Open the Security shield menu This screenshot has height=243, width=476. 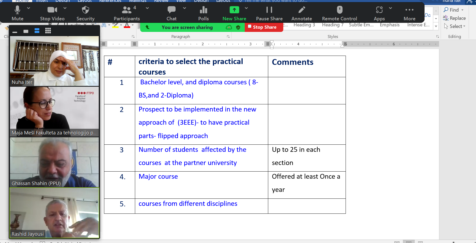pyautogui.click(x=86, y=13)
